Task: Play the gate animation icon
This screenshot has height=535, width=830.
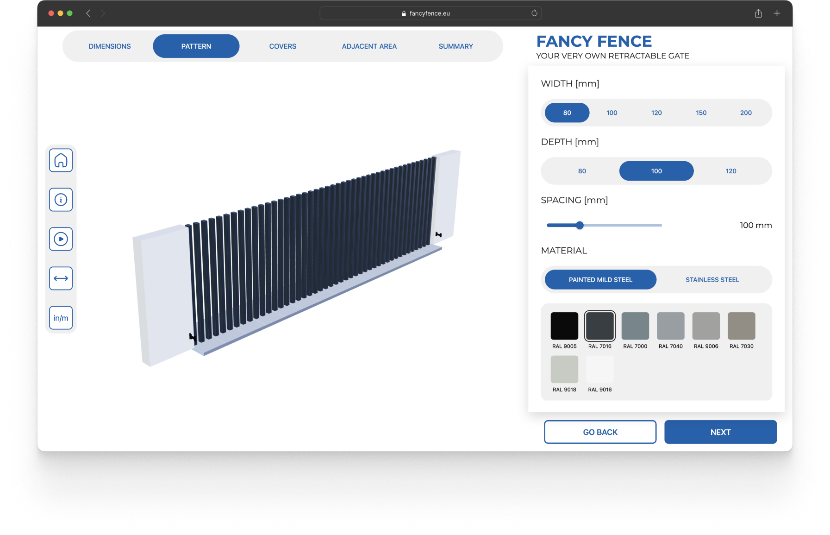Action: (x=61, y=239)
